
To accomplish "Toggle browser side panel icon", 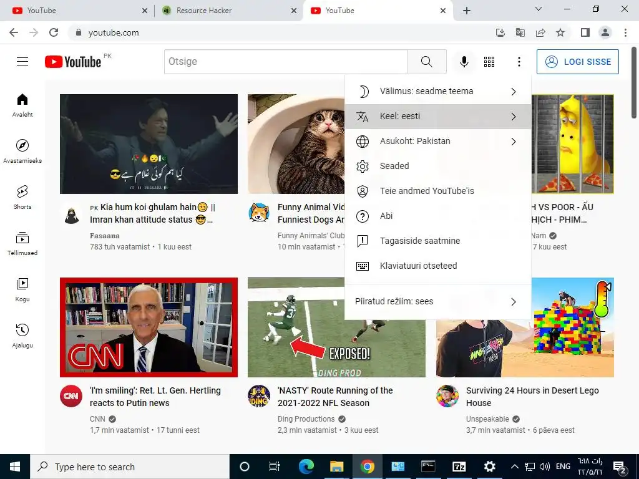I will coord(585,32).
